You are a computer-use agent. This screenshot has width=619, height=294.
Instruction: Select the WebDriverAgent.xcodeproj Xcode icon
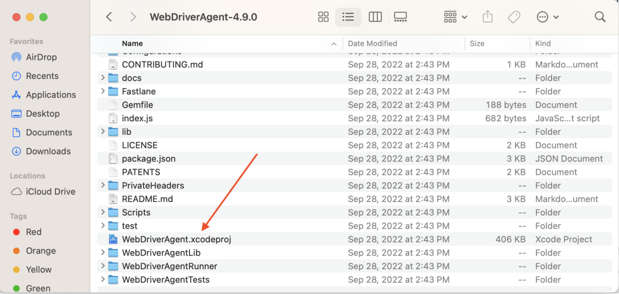coord(113,239)
